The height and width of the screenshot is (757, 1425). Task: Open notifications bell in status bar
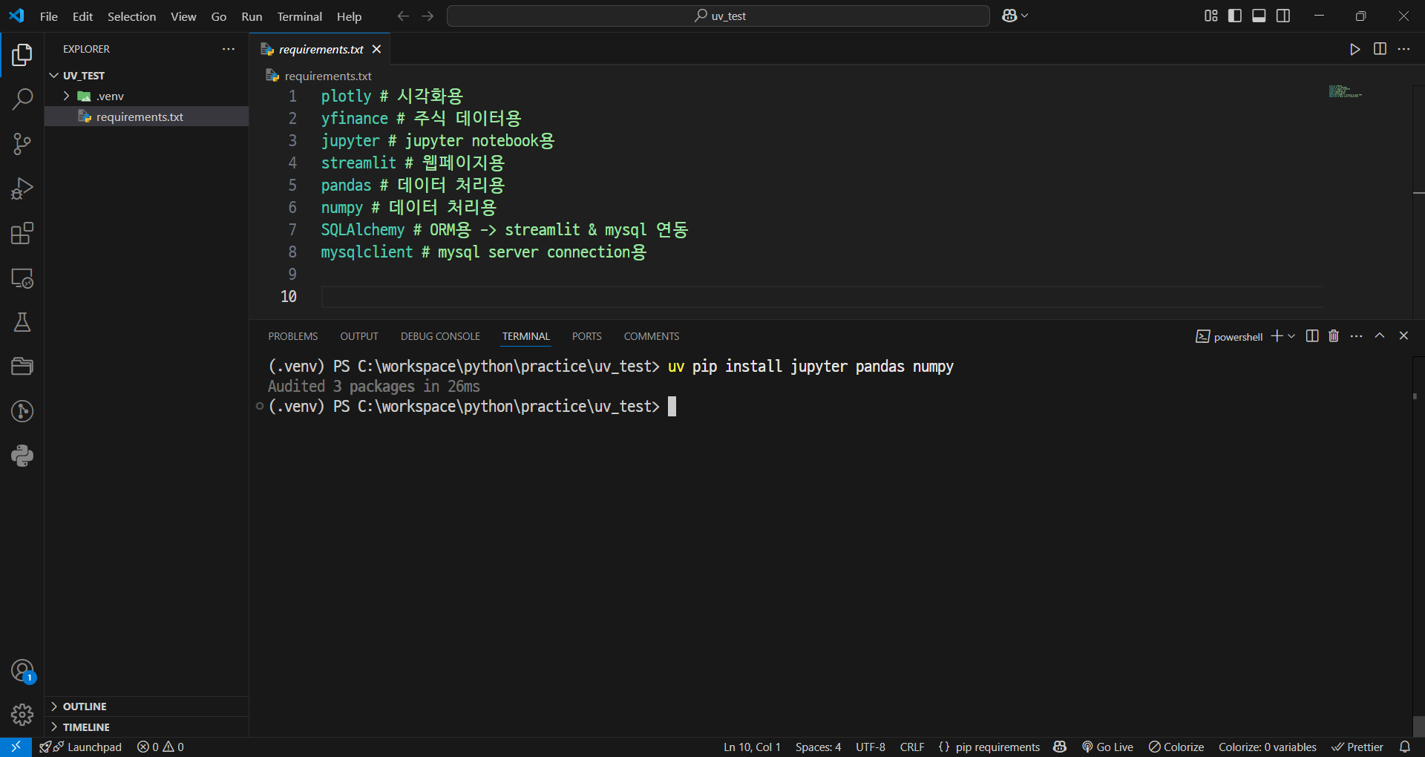[1404, 747]
